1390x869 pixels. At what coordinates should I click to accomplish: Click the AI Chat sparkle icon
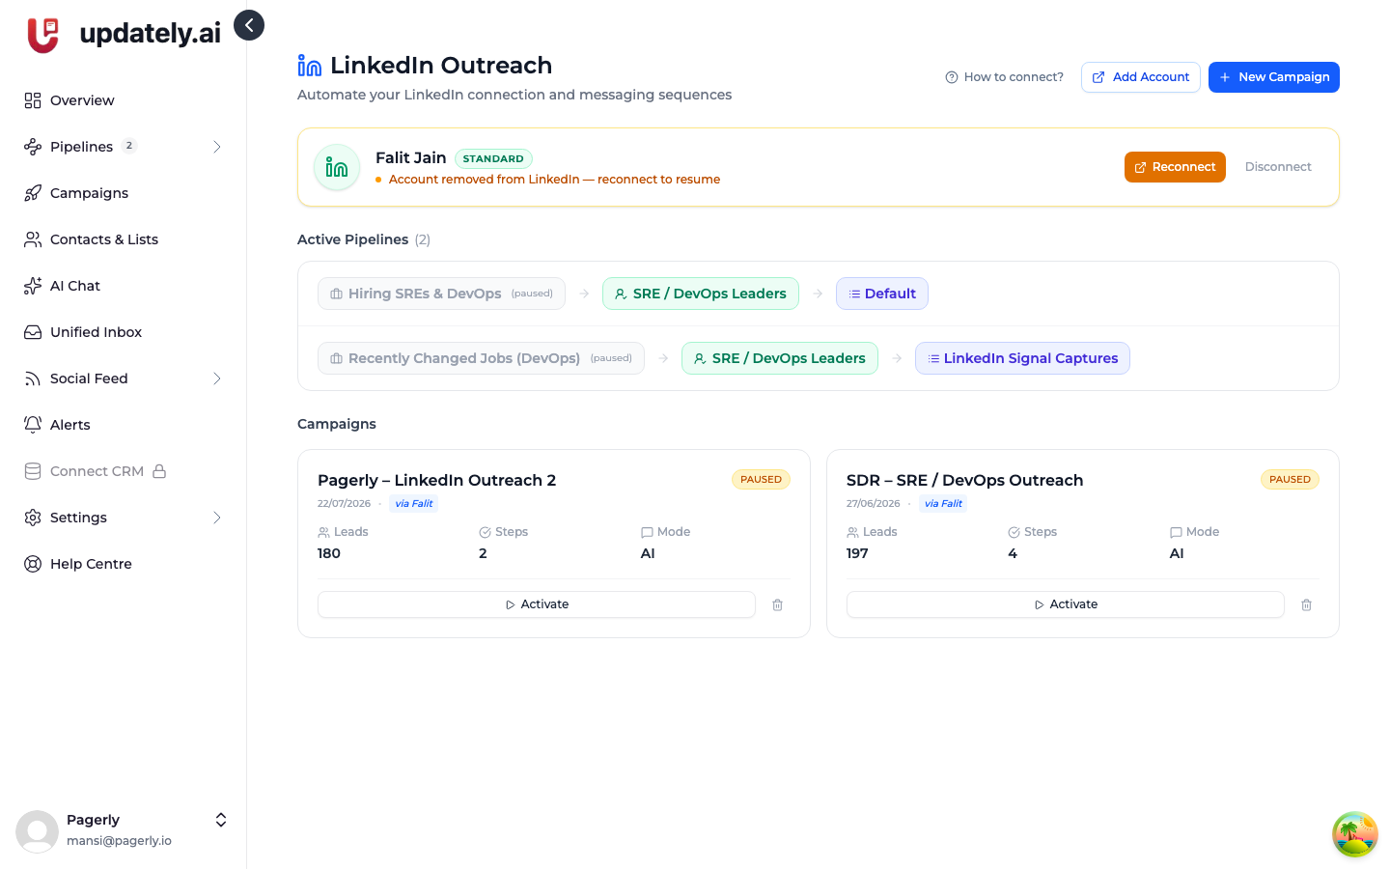[33, 286]
